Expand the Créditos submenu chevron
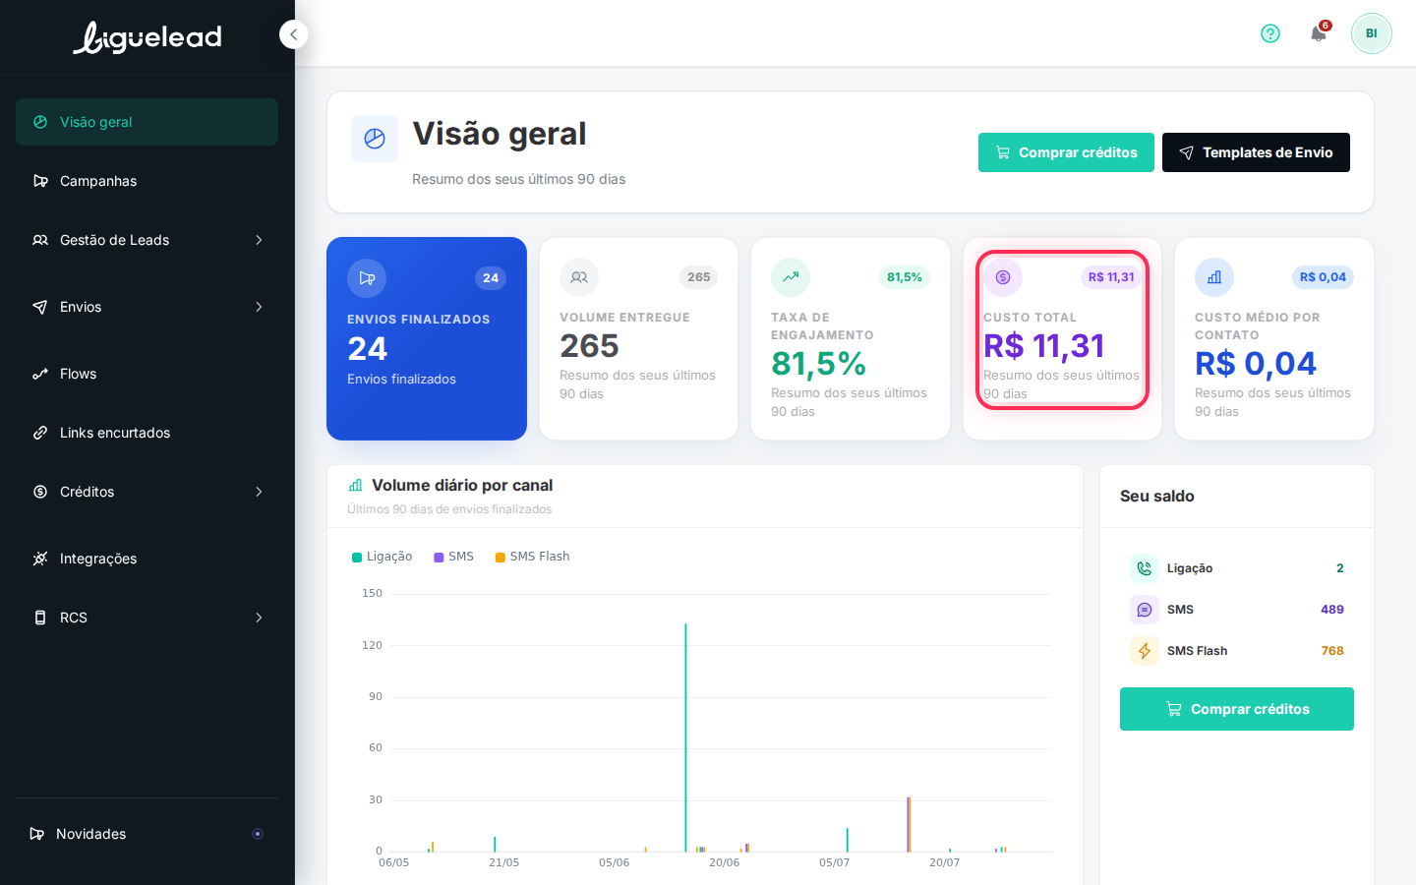This screenshot has width=1416, height=885. click(x=259, y=492)
